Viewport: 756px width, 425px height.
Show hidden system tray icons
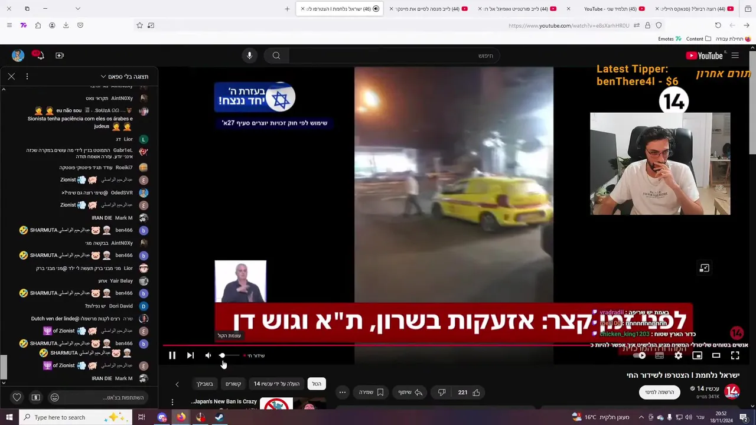641,417
